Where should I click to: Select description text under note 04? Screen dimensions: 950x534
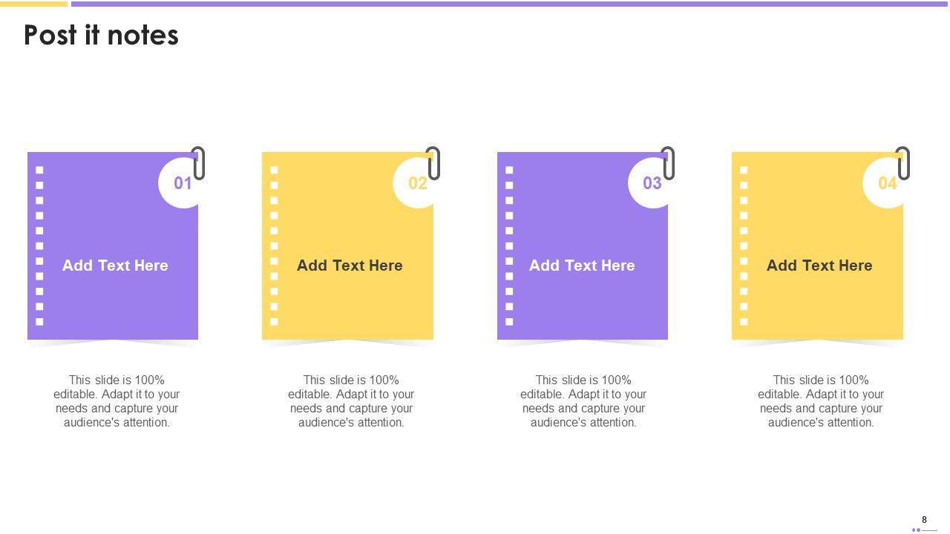821,401
